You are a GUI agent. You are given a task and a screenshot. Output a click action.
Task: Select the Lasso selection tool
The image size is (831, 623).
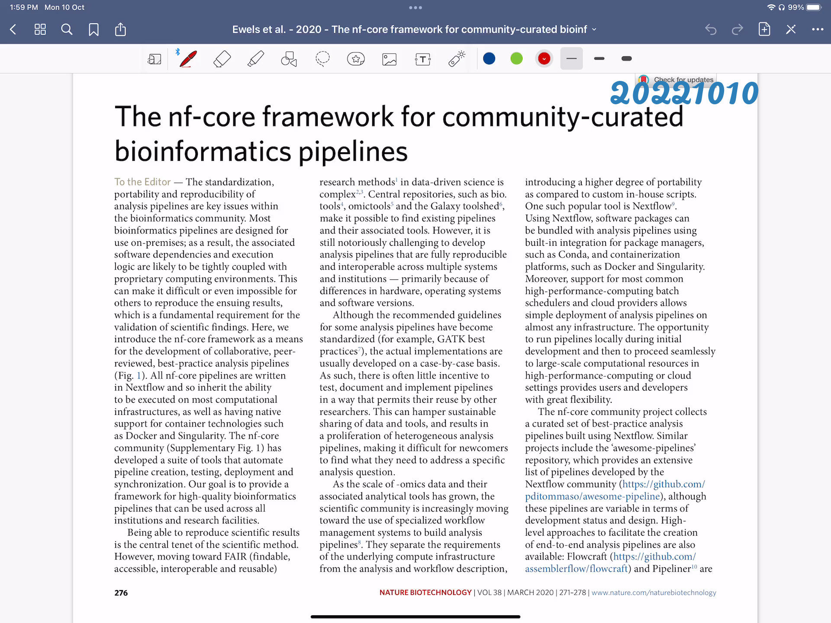pyautogui.click(x=322, y=59)
